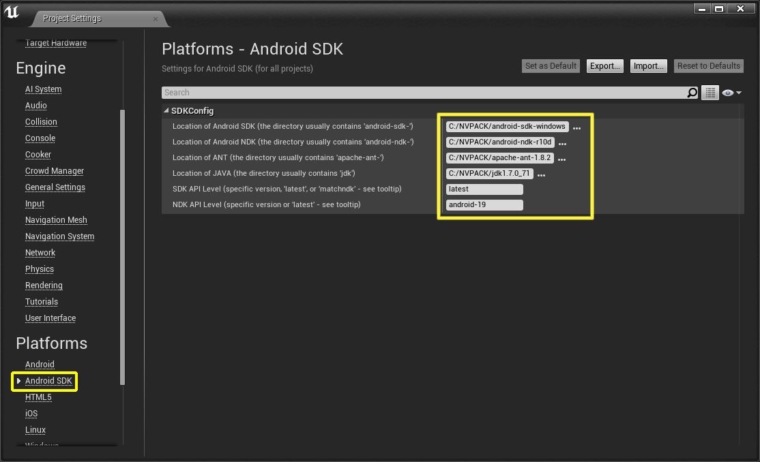Open User Interface settings
The height and width of the screenshot is (462, 760).
coord(50,318)
